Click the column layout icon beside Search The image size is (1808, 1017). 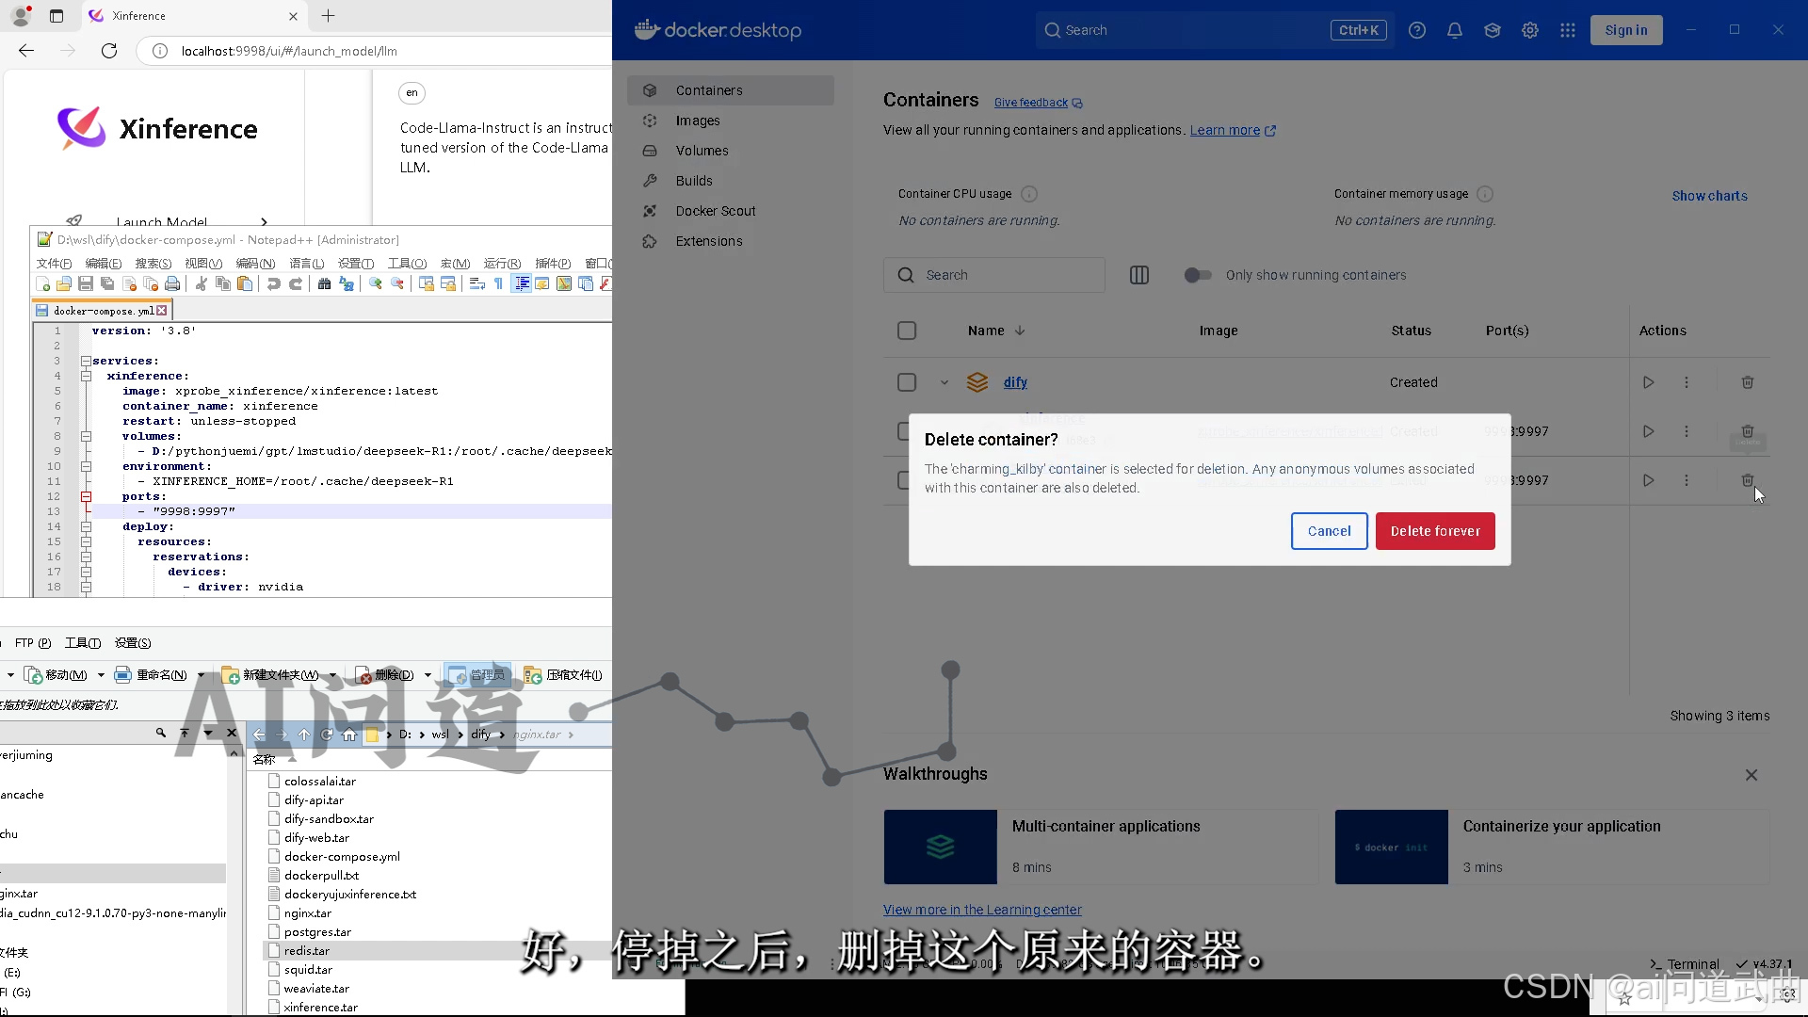(1138, 275)
